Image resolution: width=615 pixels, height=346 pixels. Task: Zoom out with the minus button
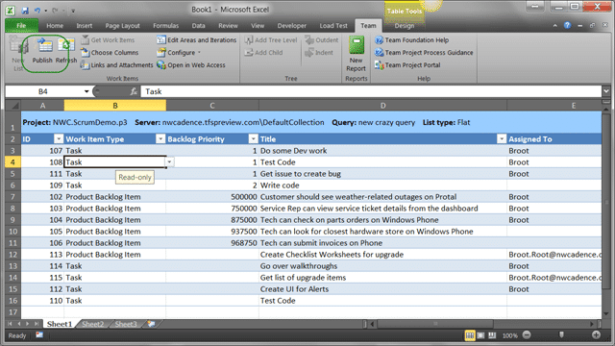pyautogui.click(x=527, y=334)
